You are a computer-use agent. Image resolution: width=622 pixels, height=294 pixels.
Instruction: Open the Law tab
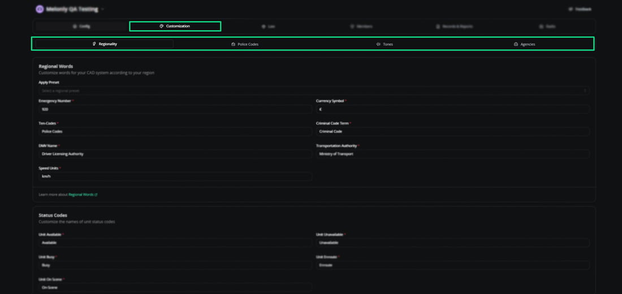pyautogui.click(x=269, y=27)
